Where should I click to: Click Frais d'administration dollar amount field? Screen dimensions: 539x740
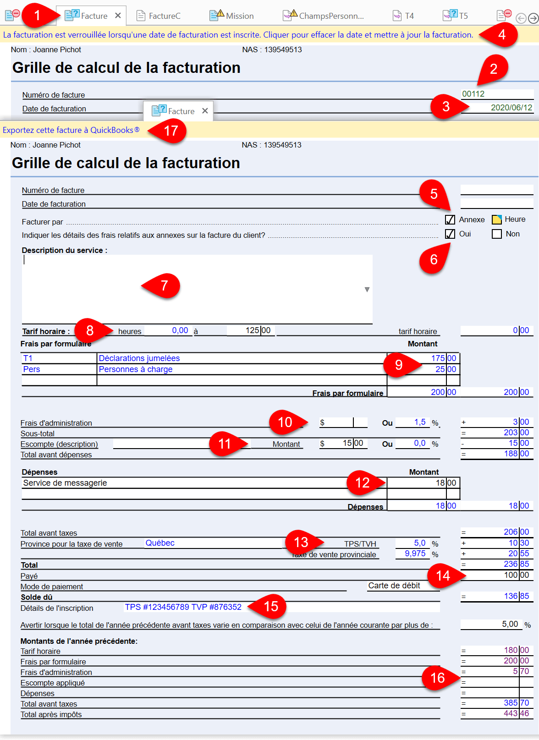click(344, 422)
